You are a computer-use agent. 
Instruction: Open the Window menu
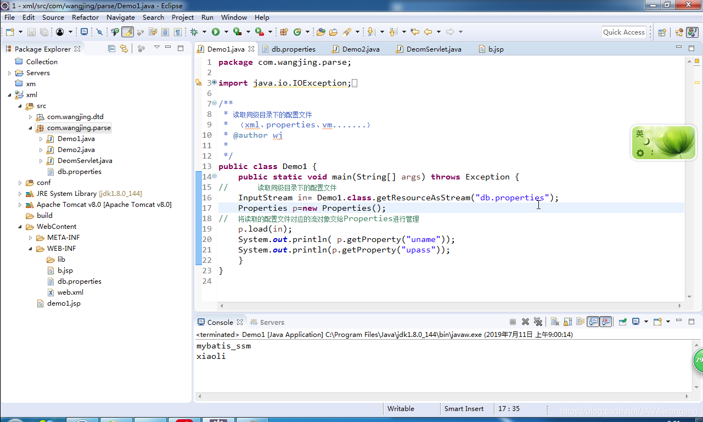click(234, 17)
